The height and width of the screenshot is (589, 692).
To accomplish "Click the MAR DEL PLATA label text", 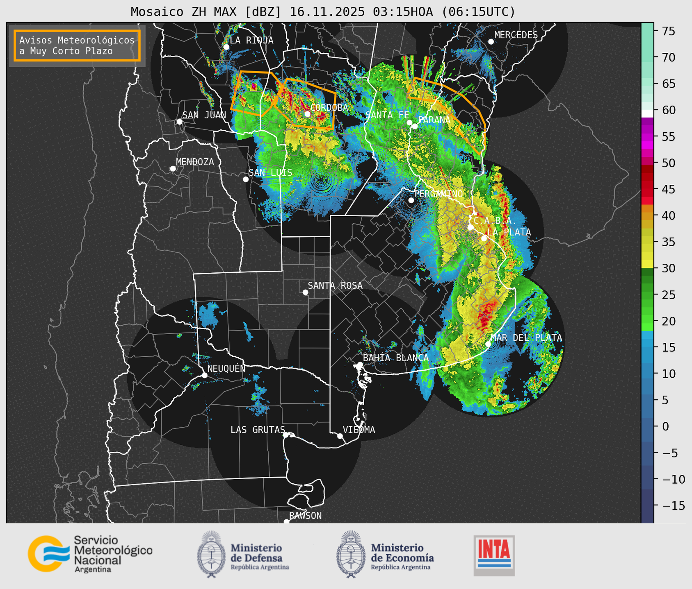I will (x=526, y=338).
